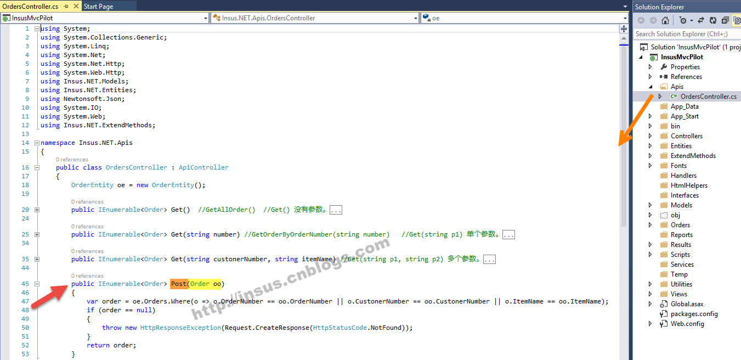Expand the Models folder

(651, 205)
